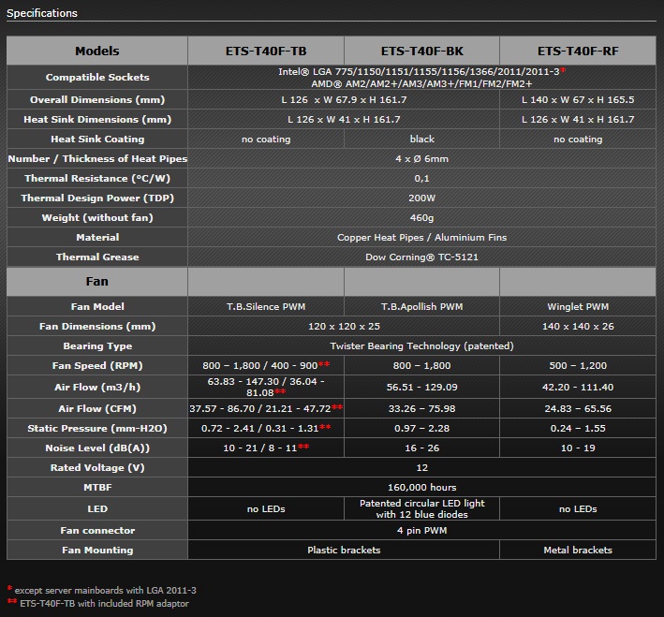Select the MTBF row label
The image size is (664, 617).
tap(97, 488)
